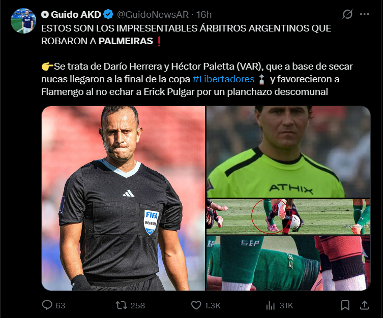
Task: Open the green ATHIX jersey photo
Action: click(288, 152)
